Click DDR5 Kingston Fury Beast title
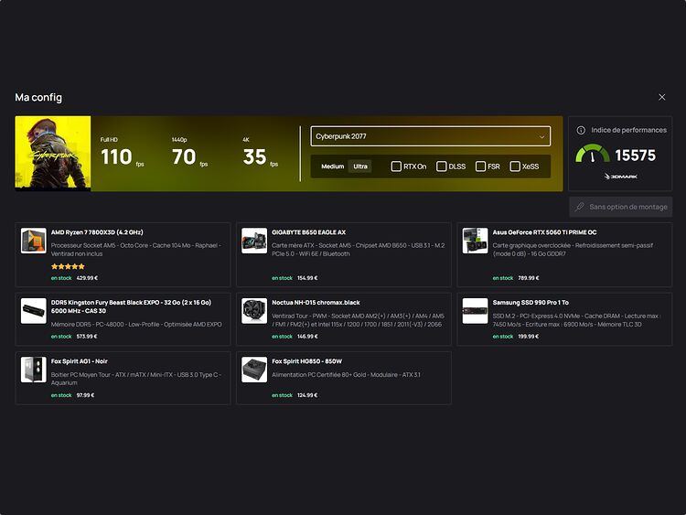686x515 pixels. click(131, 306)
